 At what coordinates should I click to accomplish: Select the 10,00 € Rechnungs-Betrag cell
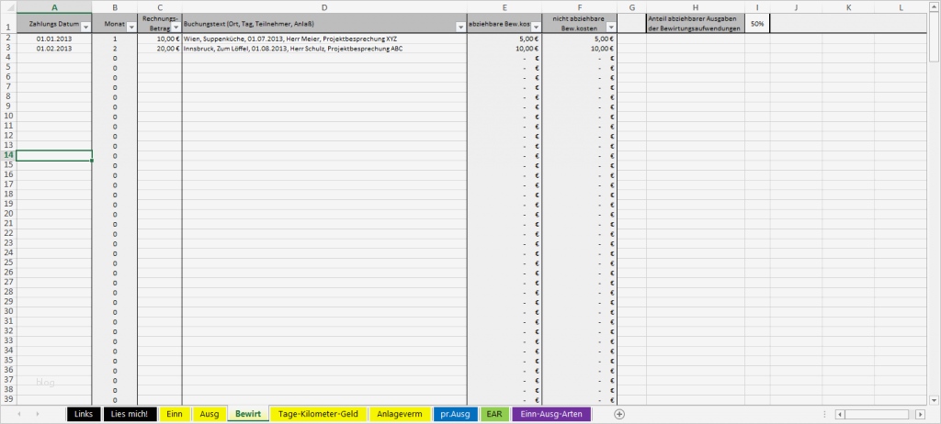[160, 39]
